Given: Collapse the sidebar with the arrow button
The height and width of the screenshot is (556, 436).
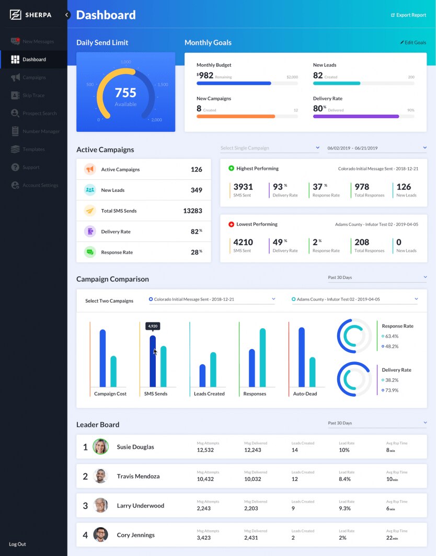Looking at the screenshot, I should pyautogui.click(x=67, y=15).
